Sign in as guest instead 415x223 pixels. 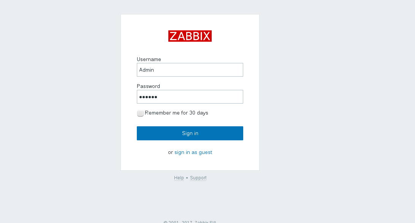click(x=193, y=152)
